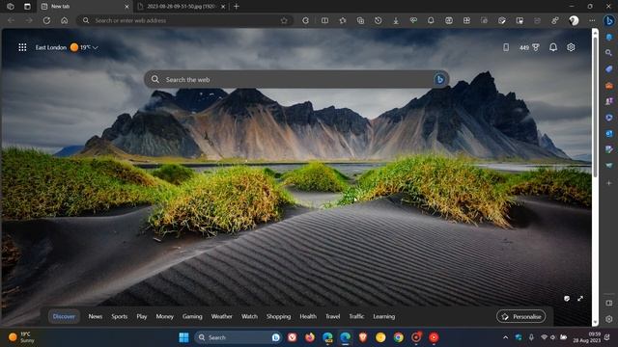
Task: Open sidebar settings gear at bottom
Action: (x=609, y=319)
